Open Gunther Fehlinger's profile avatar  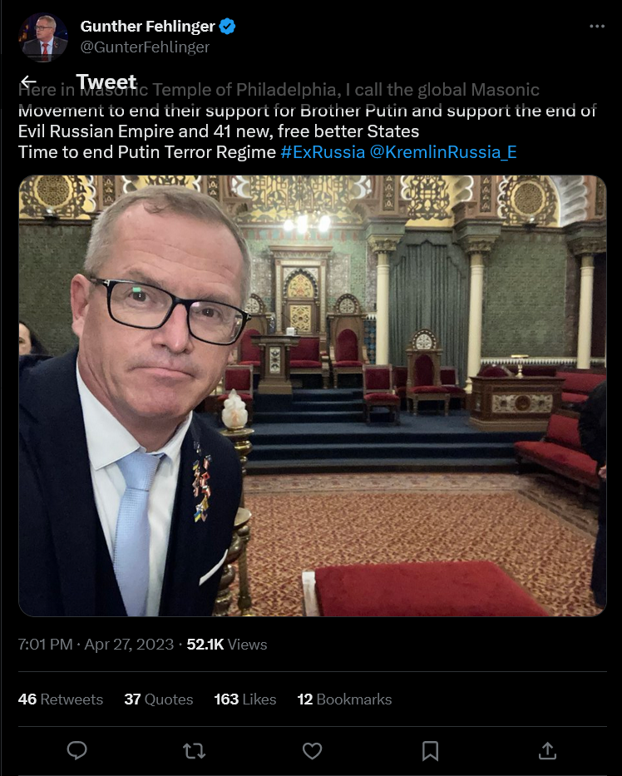(43, 37)
